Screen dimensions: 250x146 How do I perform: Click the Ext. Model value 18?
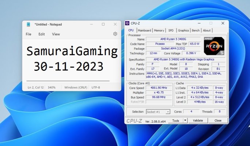[x=186, y=69]
